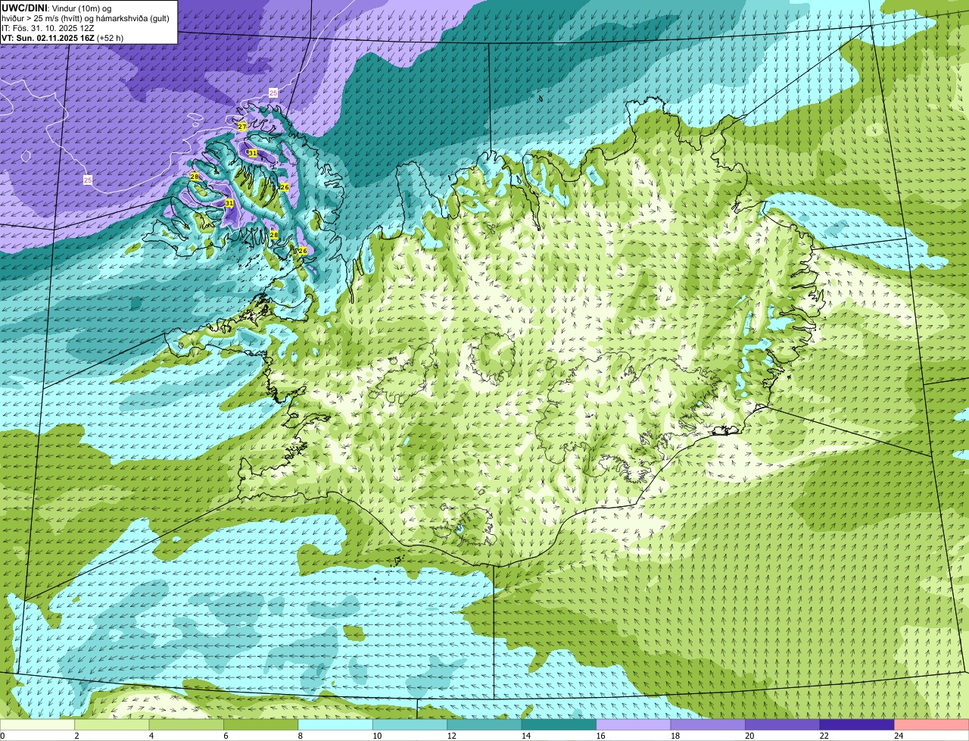Click the 6–8 m/s olive green legend swatch

point(261,724)
